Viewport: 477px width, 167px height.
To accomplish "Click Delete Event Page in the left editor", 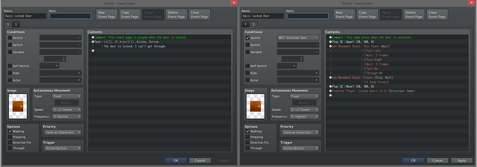I will 176,15.
